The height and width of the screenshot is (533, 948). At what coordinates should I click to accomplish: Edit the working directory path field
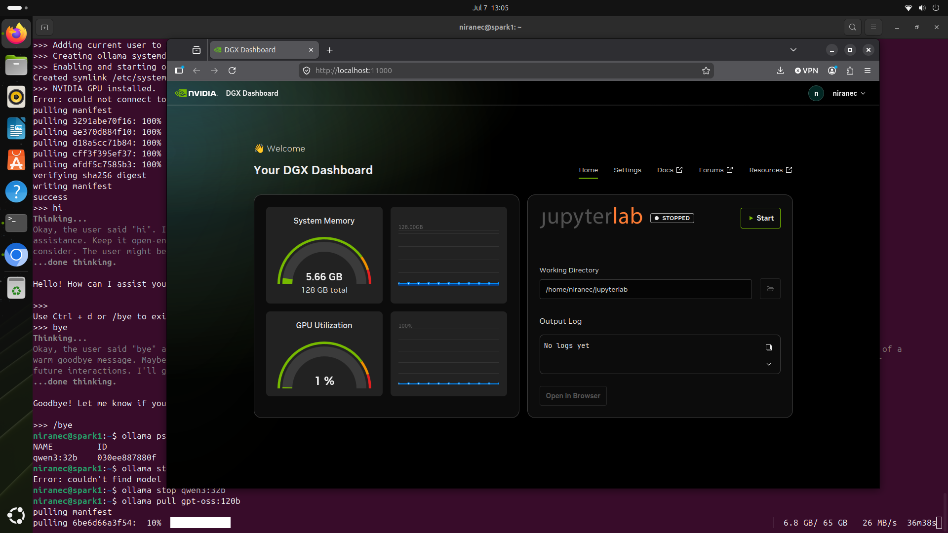[x=645, y=289]
